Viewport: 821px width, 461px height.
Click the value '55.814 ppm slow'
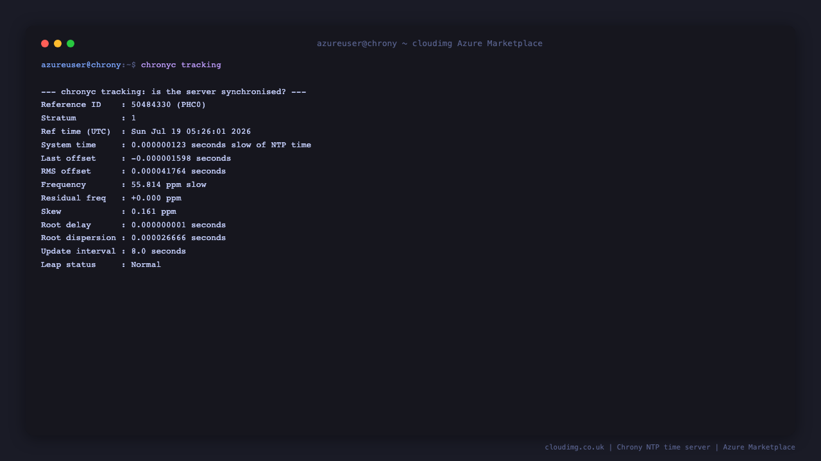pyautogui.click(x=169, y=184)
